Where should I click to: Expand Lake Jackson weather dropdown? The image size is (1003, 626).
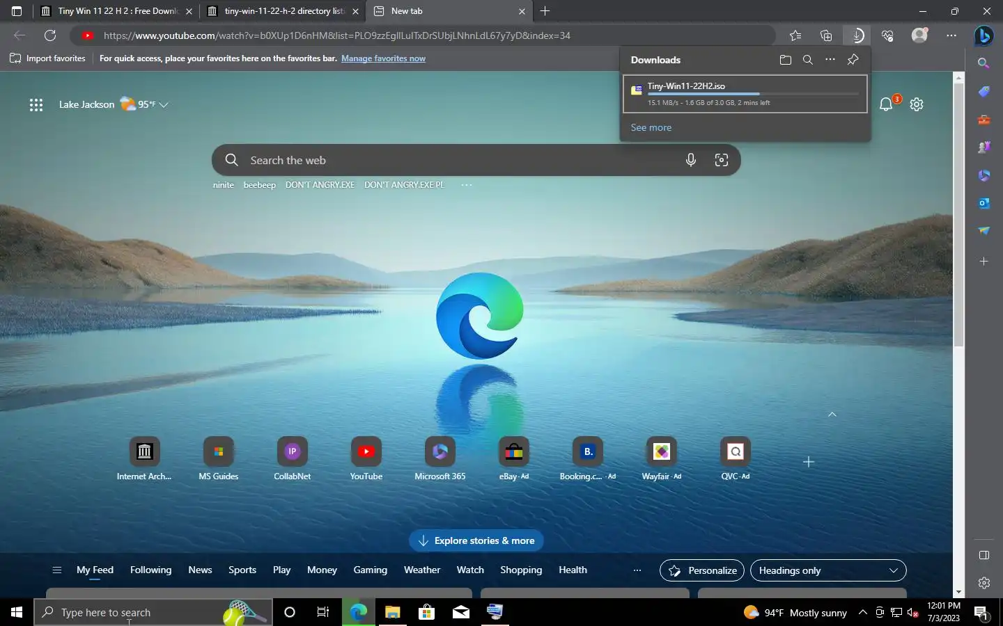click(164, 105)
